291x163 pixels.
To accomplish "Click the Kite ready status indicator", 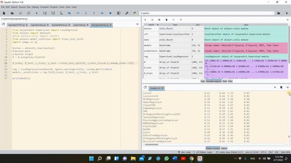I will coord(184,152).
